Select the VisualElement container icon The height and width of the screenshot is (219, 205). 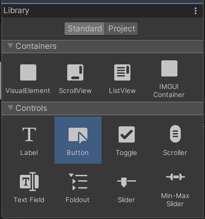(x=28, y=72)
